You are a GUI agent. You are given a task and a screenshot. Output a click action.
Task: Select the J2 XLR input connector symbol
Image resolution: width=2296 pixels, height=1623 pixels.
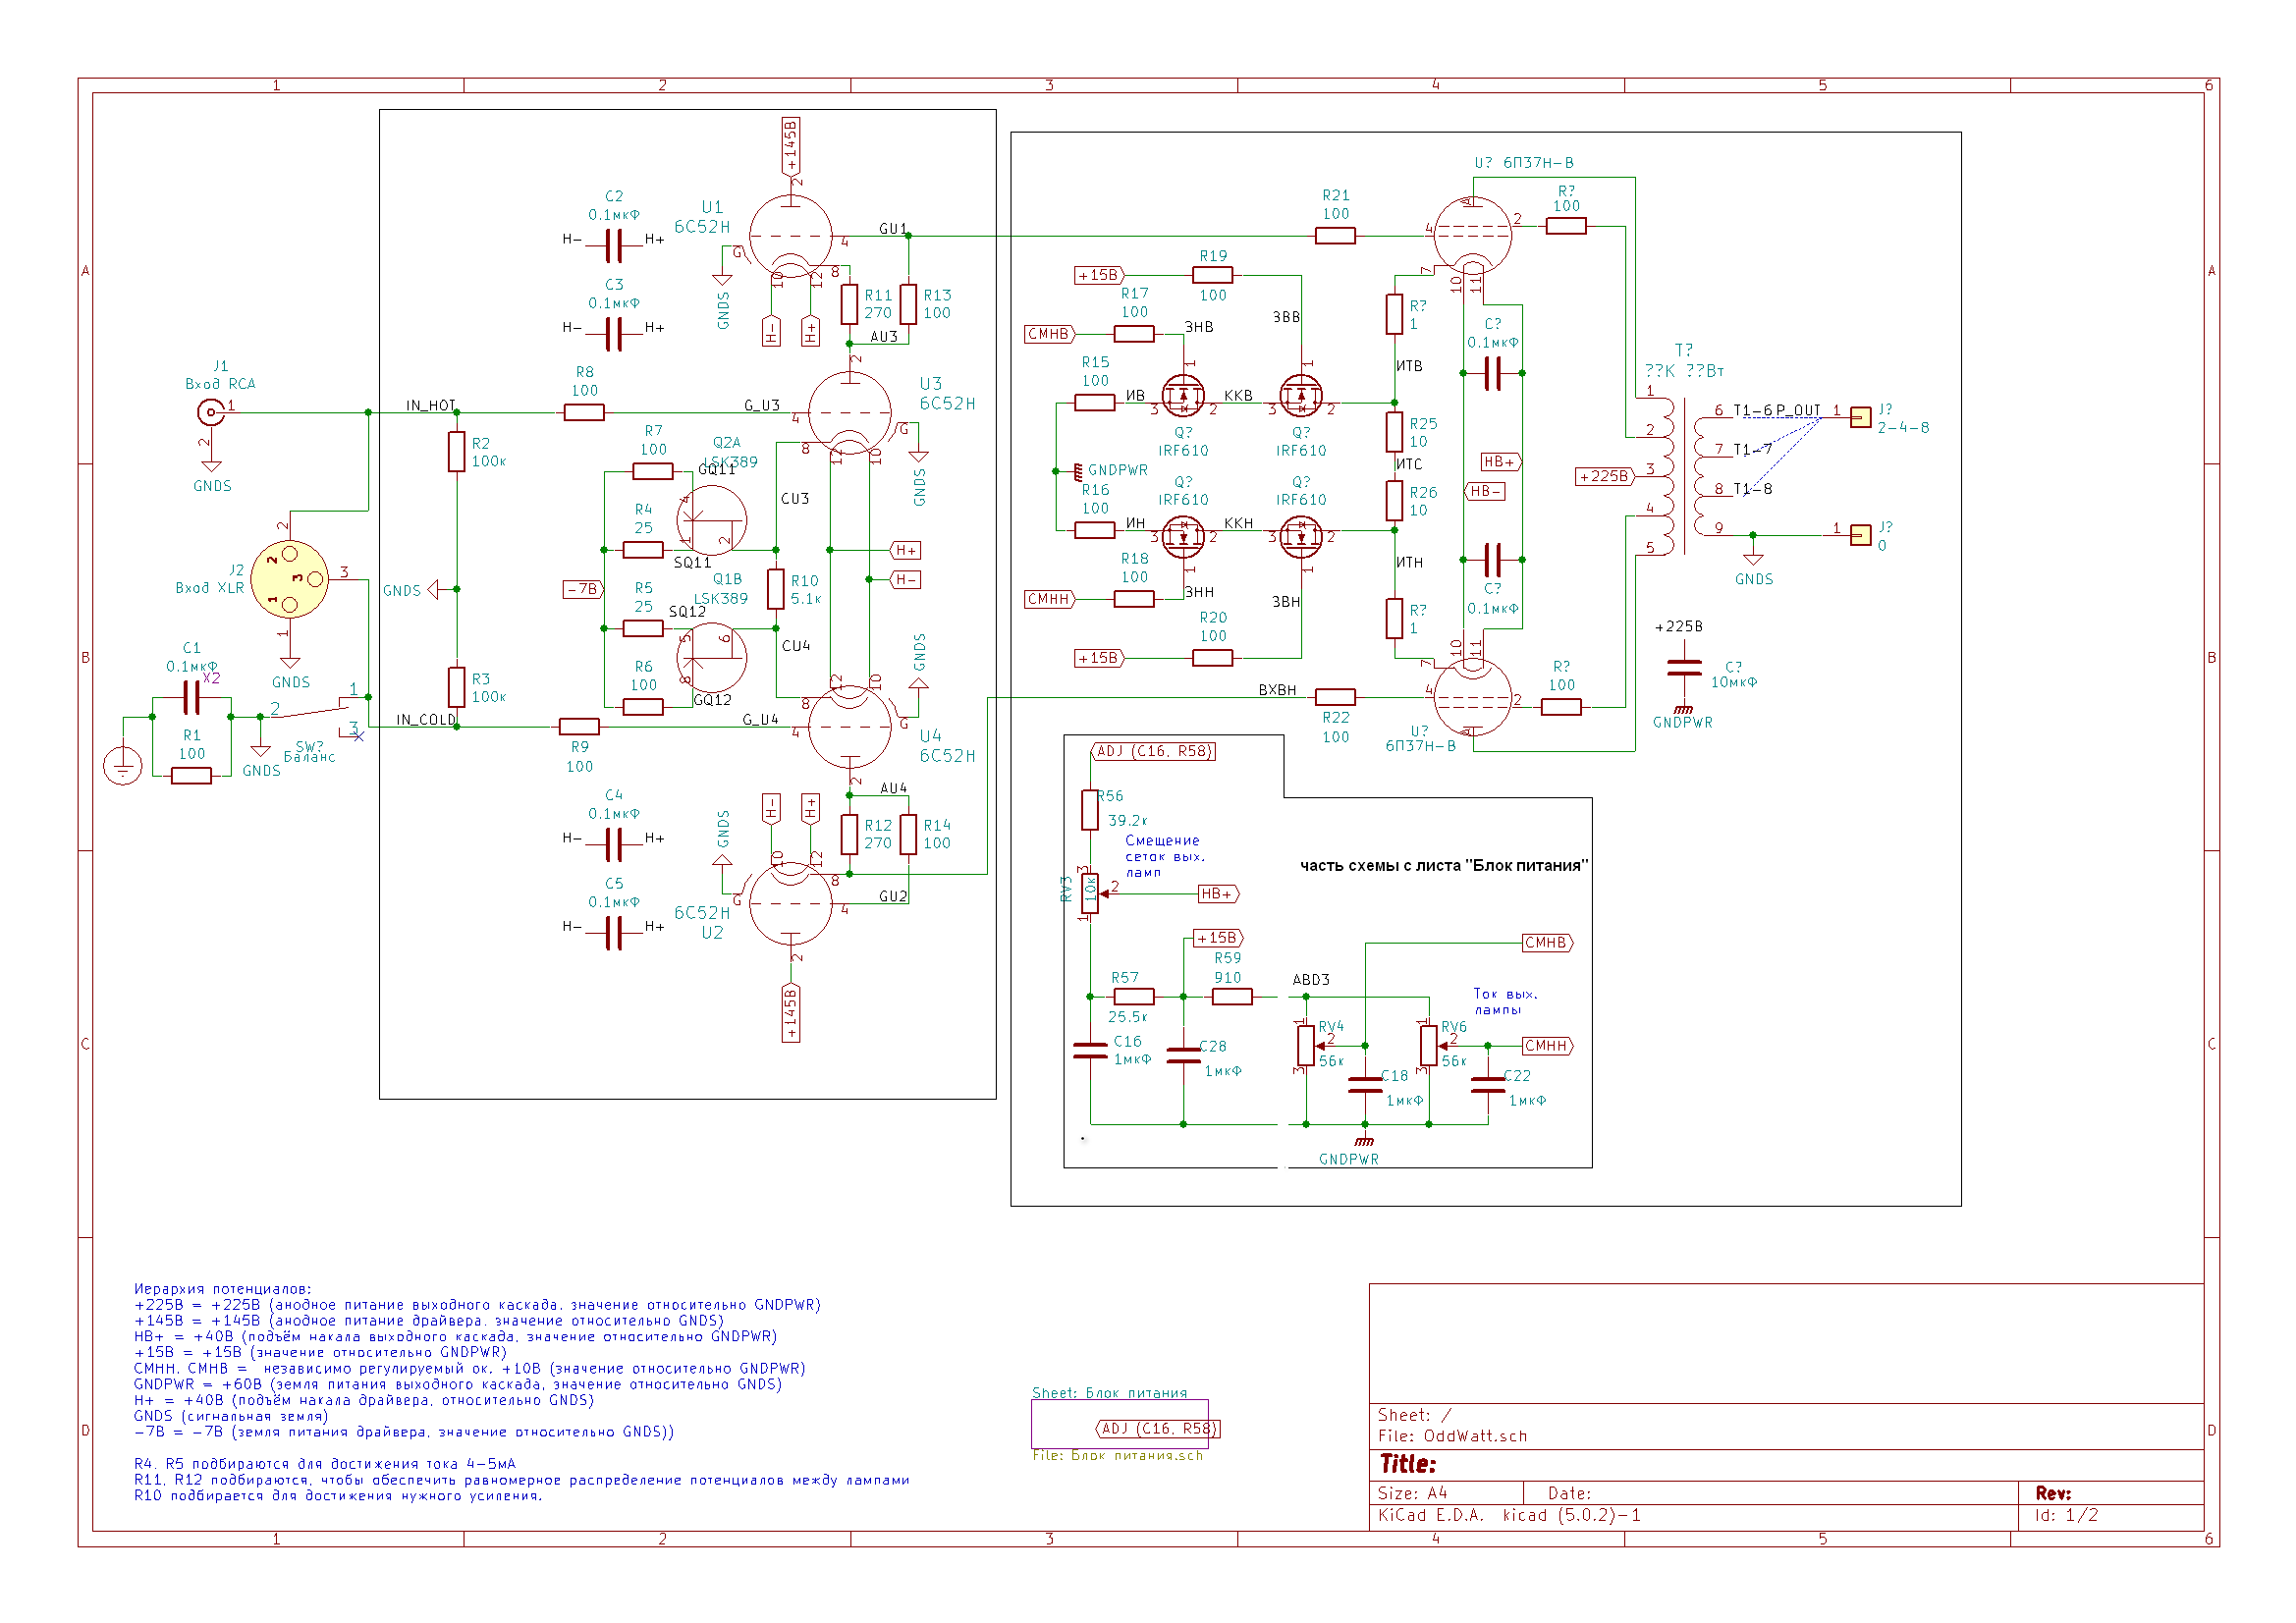pos(289,579)
